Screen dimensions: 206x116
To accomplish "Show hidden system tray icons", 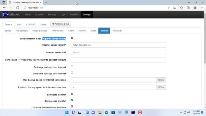I will [x=181, y=112].
